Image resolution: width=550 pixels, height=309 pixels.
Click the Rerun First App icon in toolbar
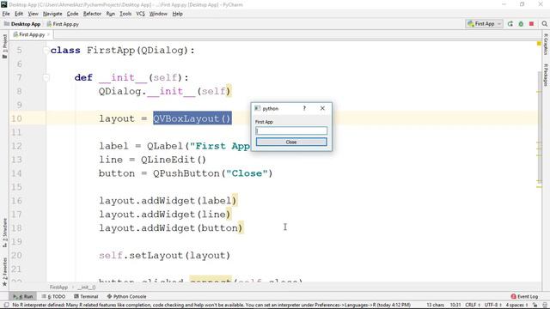tap(510, 24)
